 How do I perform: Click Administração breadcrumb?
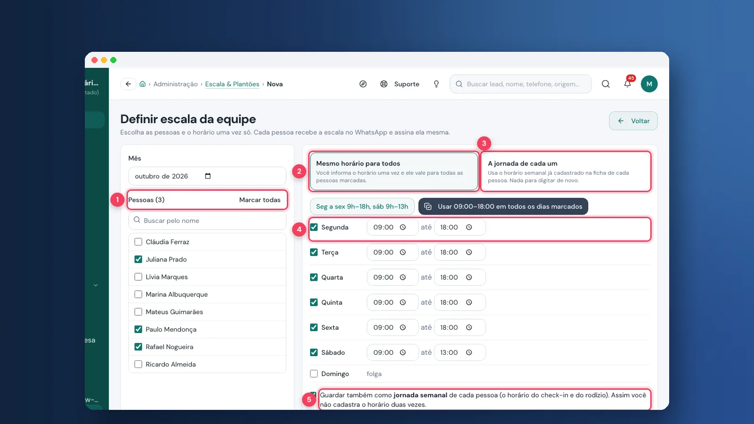coord(175,84)
